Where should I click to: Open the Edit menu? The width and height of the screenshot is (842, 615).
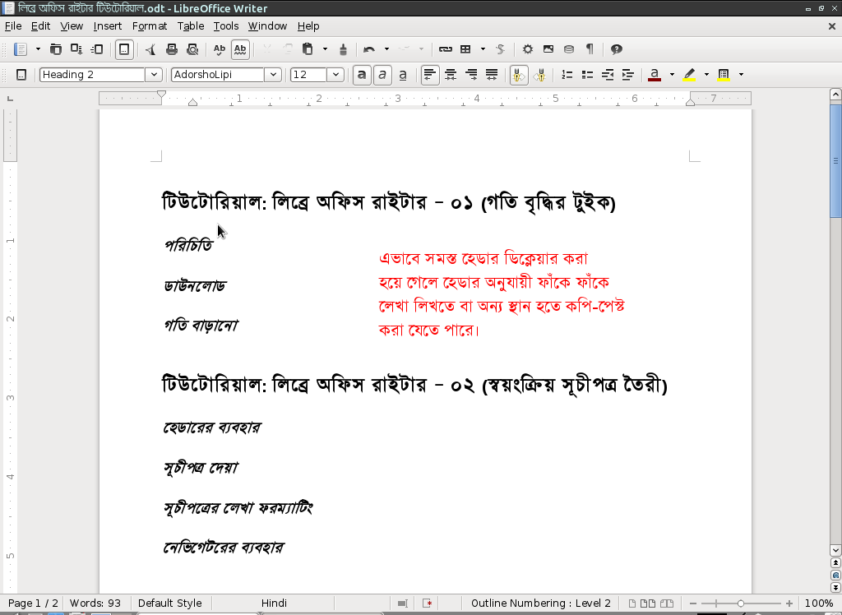[x=40, y=25]
